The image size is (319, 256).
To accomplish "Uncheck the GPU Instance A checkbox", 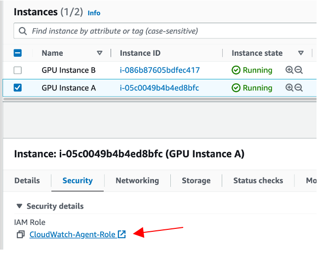I will (18, 88).
